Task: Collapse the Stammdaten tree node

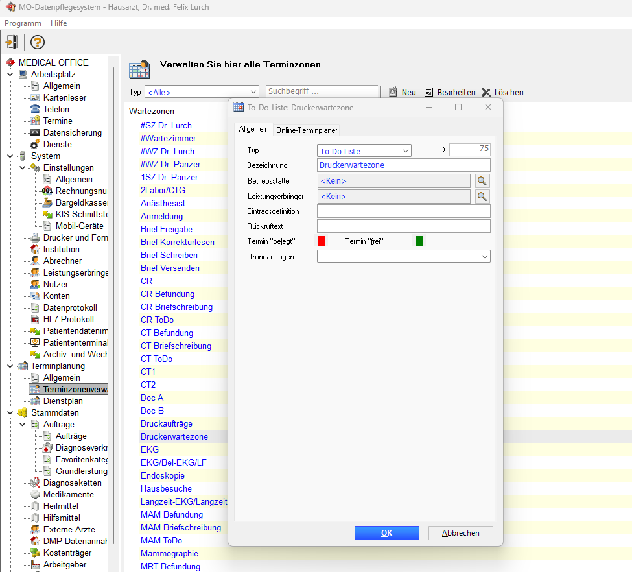Action: [10, 412]
